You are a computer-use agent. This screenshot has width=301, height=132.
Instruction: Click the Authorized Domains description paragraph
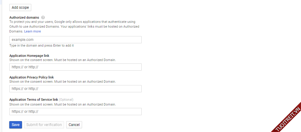[74, 26]
